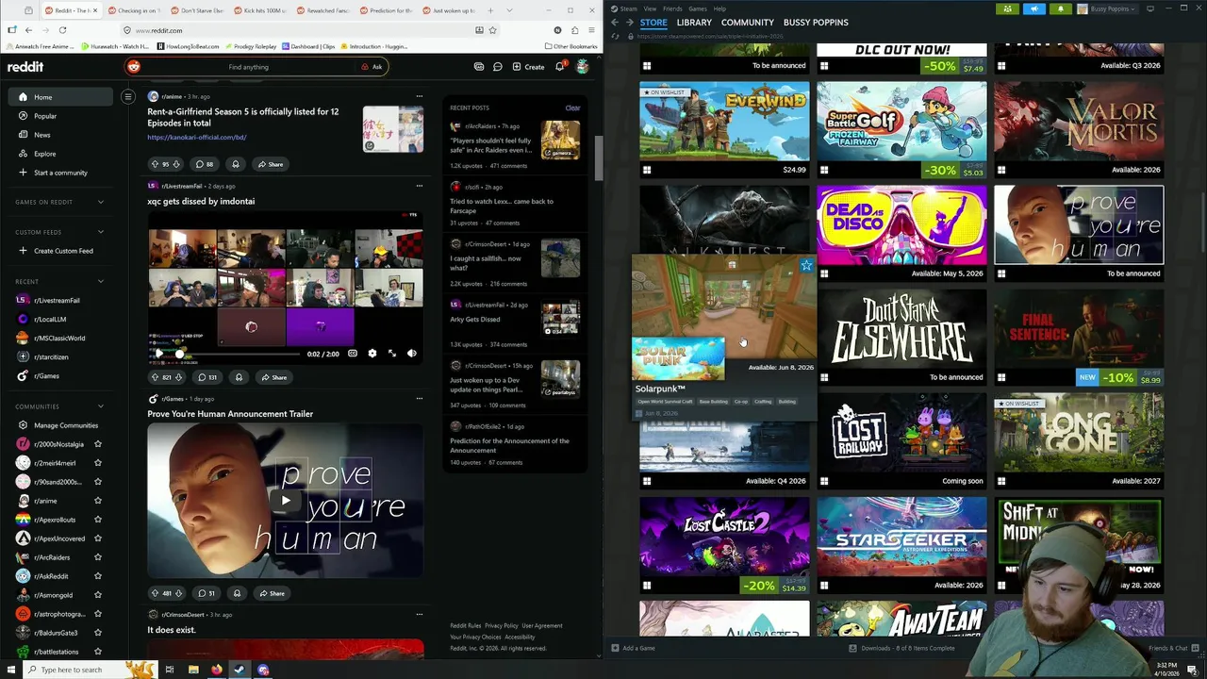Viewport: 1207px width, 679px height.
Task: Share the xqc gets dissed post
Action: point(273,377)
